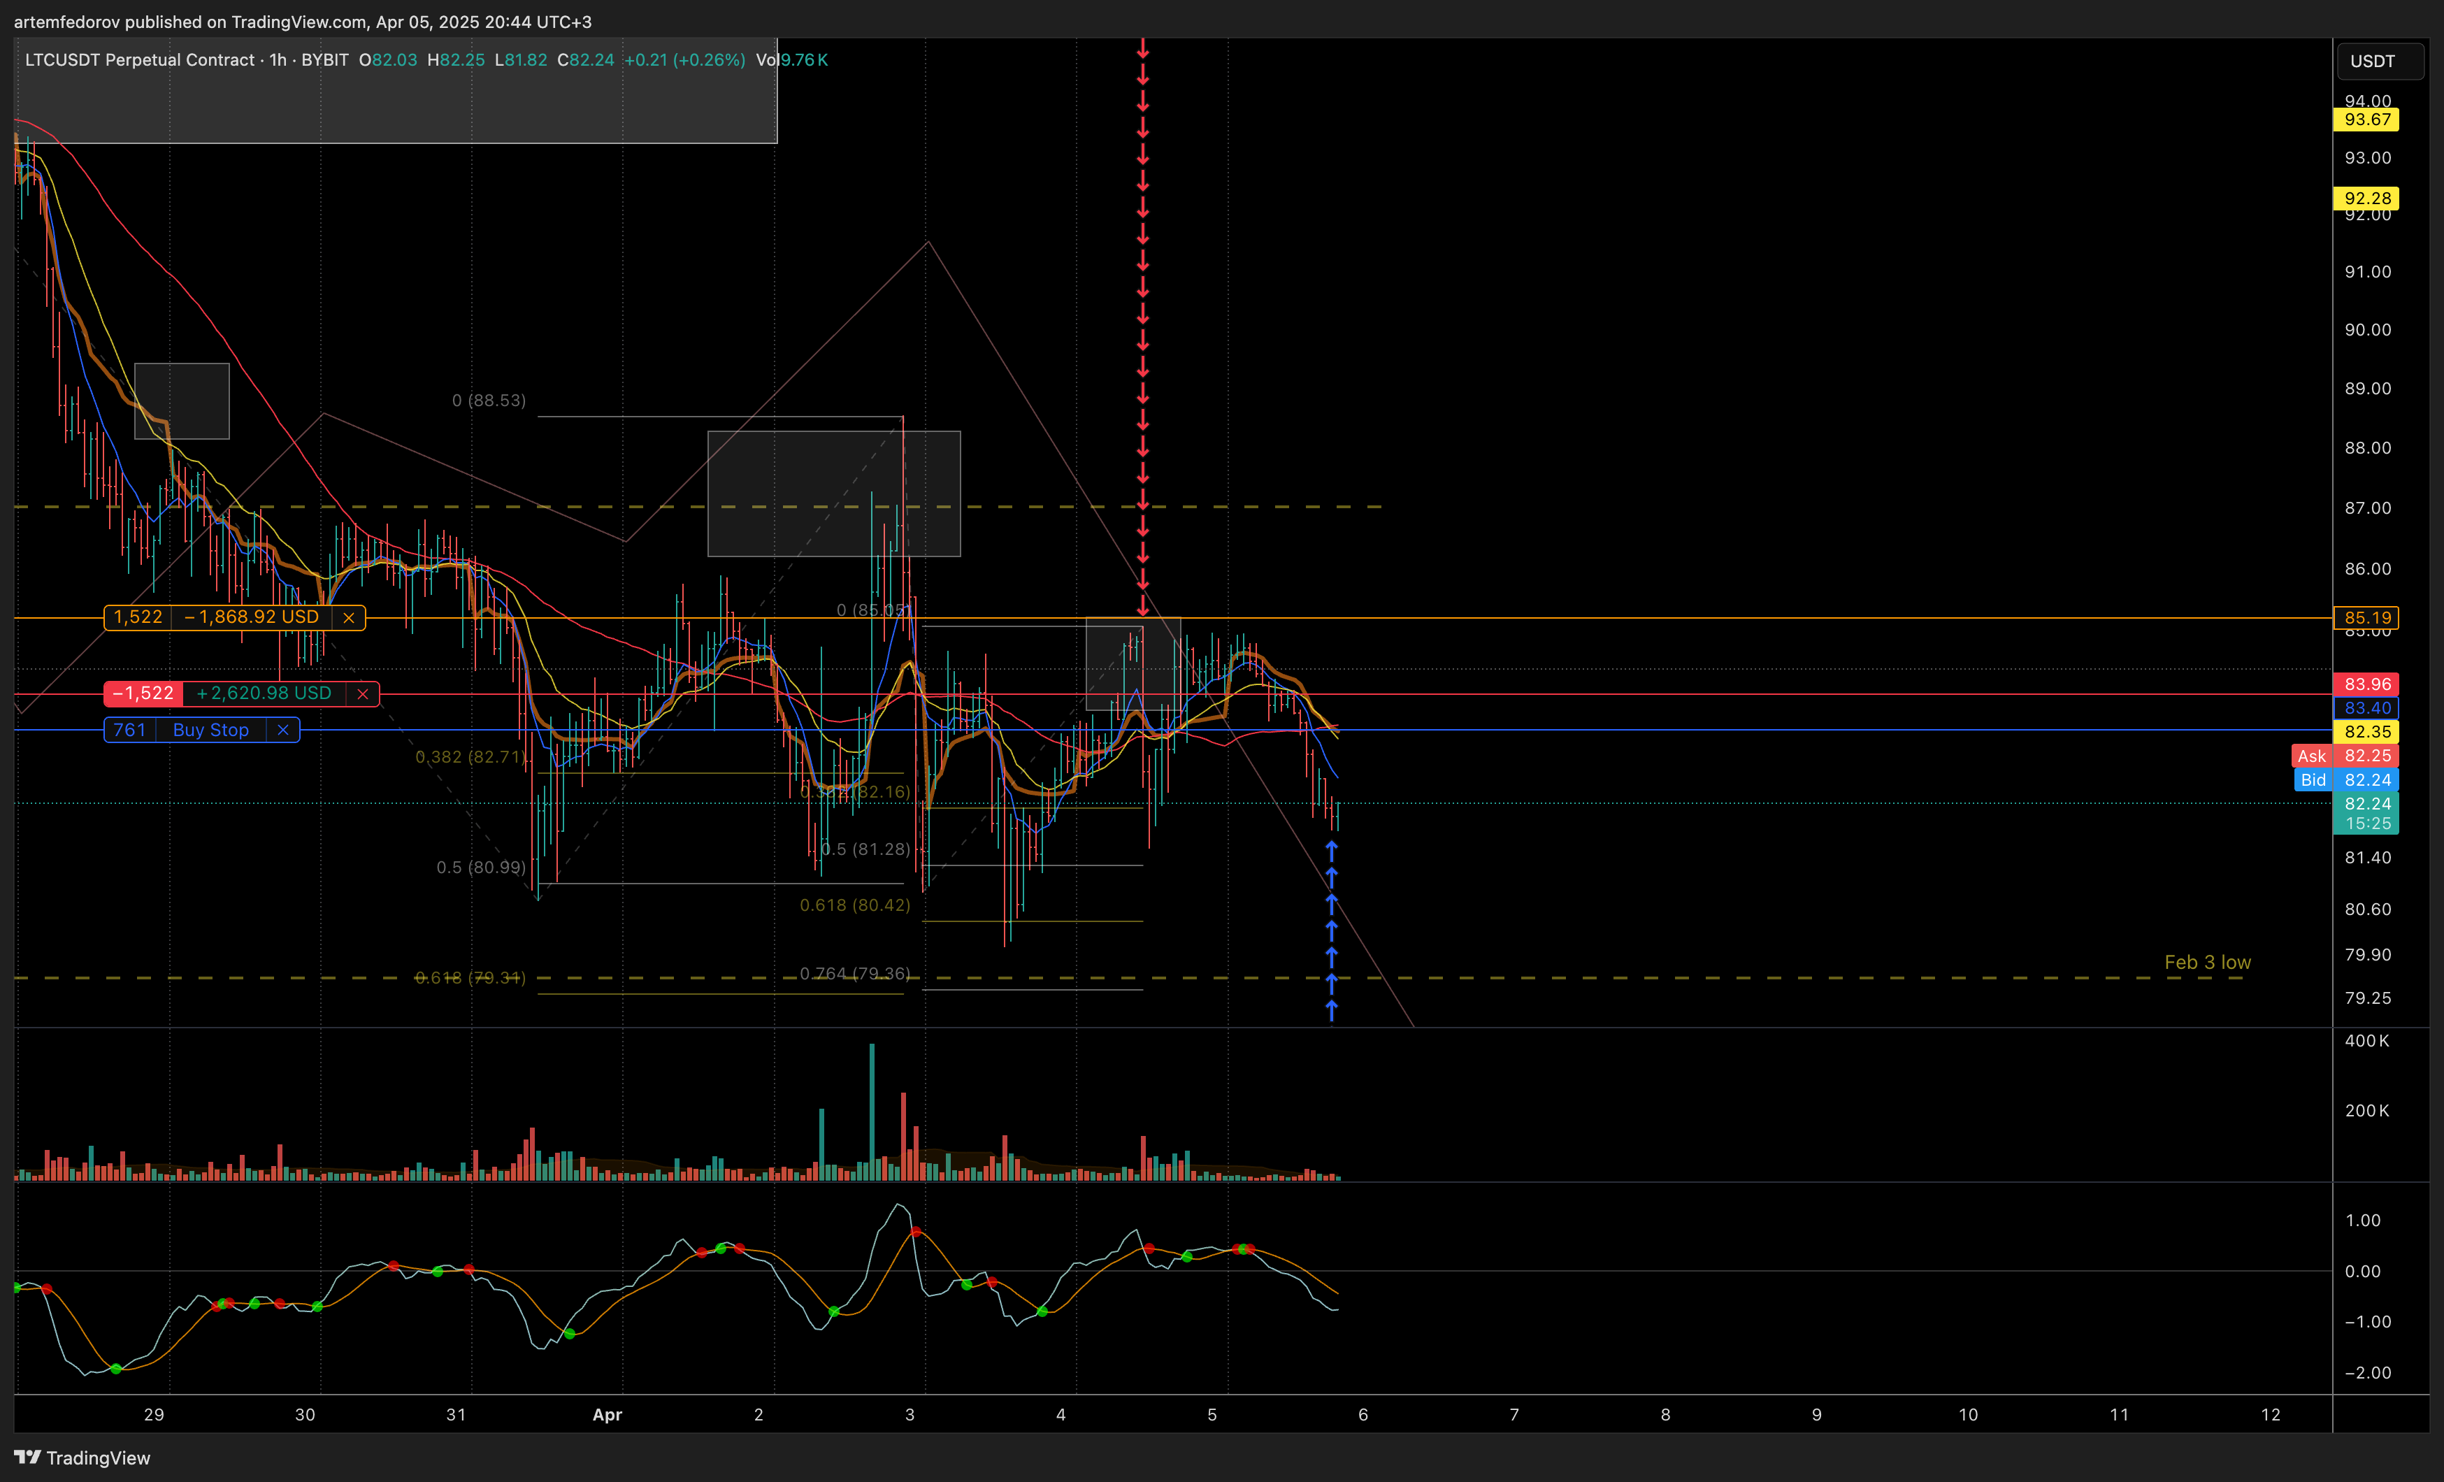Click the 9 date on the time axis

[1817, 1416]
